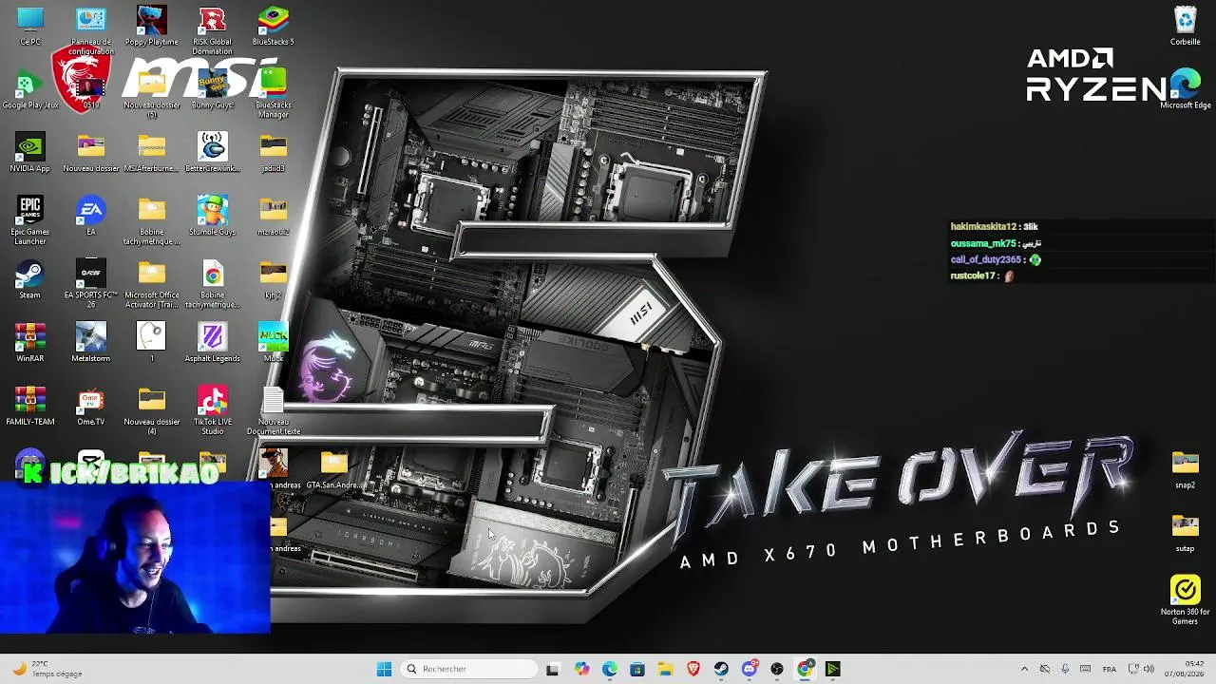Viewport: 1216px width, 684px height.
Task: Select the jadid3 folder
Action: tap(274, 153)
